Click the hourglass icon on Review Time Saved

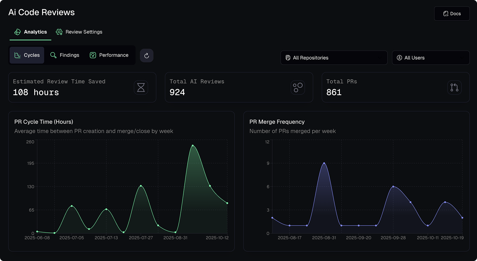click(141, 87)
